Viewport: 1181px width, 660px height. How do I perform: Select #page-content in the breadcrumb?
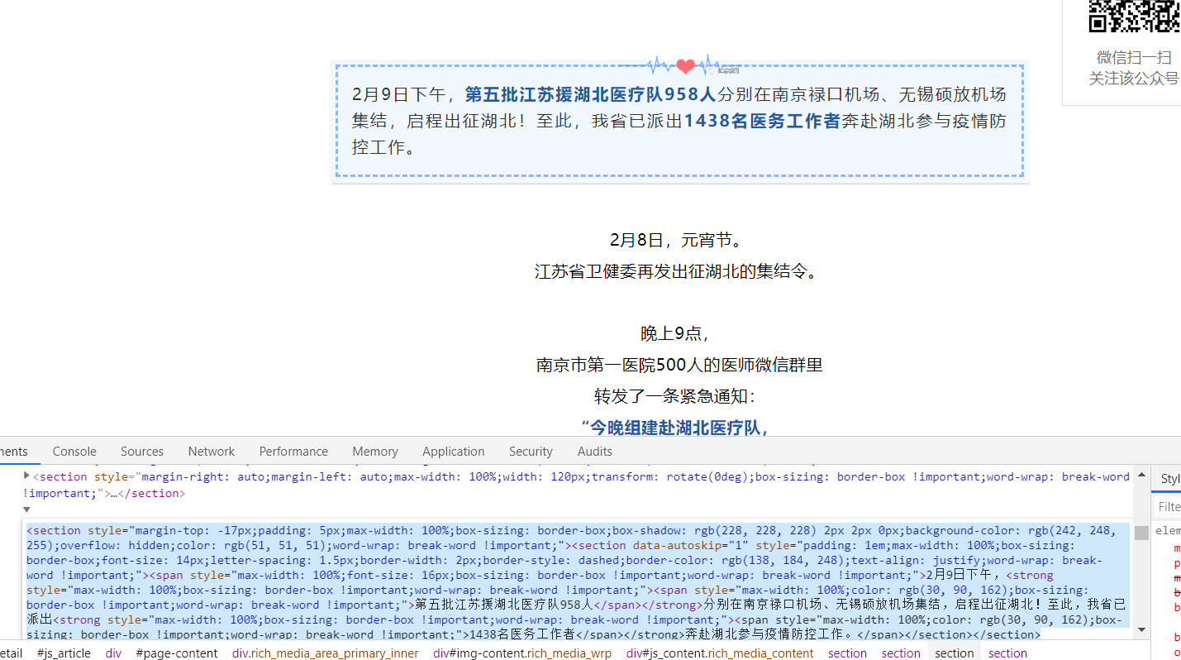pyautogui.click(x=177, y=653)
